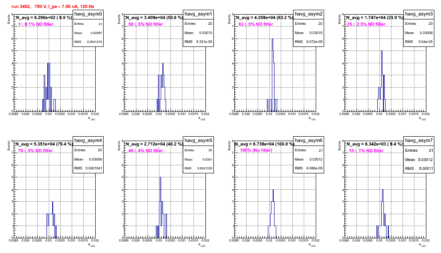Viewport: 441px width, 253px height.
Task: Select the 50± 5% ND filter label
Action: point(146,24)
